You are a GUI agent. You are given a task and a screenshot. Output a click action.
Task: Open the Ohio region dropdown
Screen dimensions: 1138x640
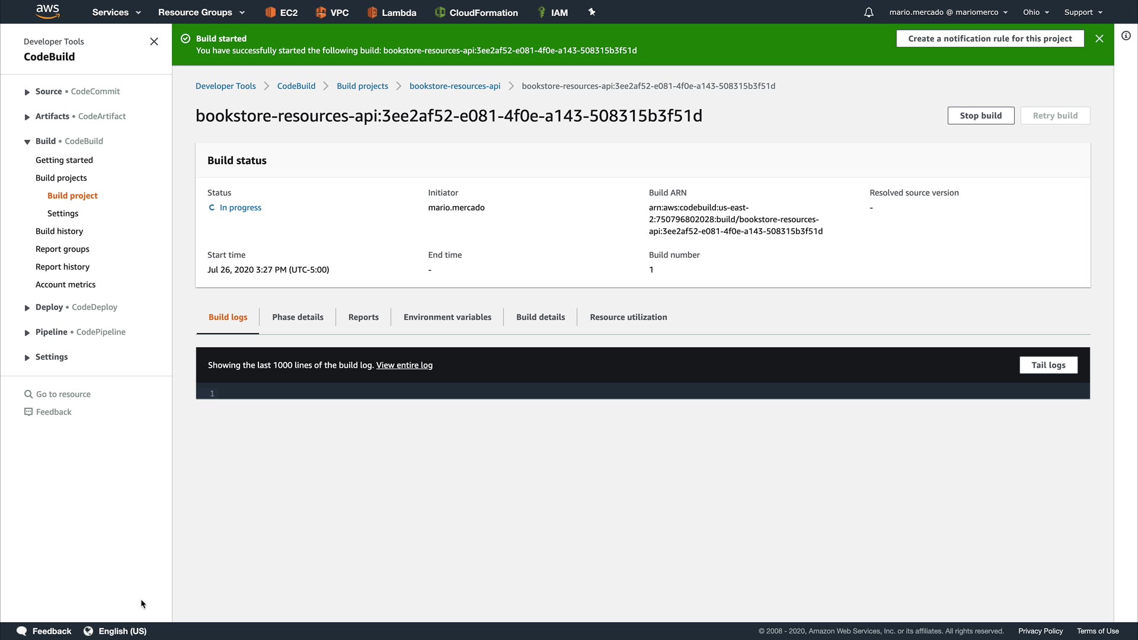click(1035, 12)
